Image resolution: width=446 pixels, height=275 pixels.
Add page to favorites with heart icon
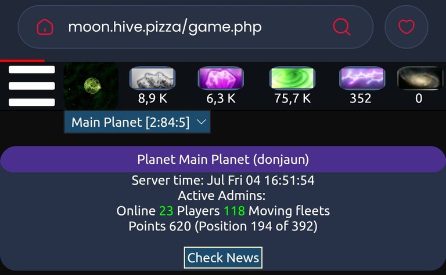(x=407, y=27)
